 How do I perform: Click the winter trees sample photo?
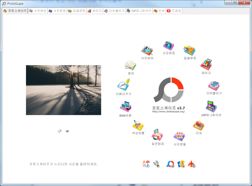coord(63,90)
